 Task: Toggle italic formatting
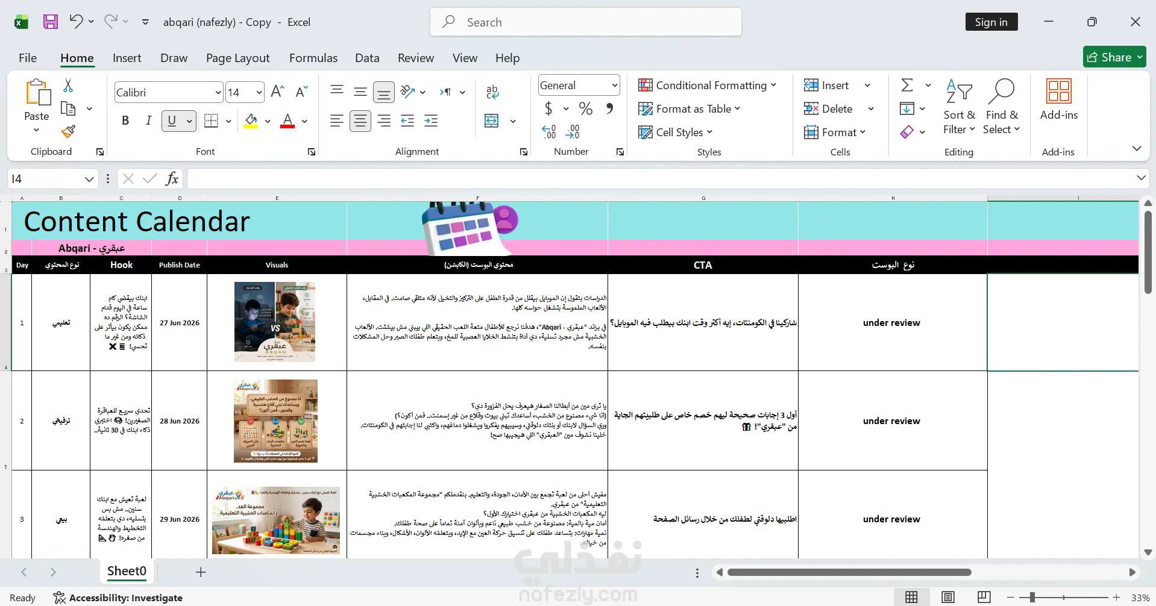point(148,120)
